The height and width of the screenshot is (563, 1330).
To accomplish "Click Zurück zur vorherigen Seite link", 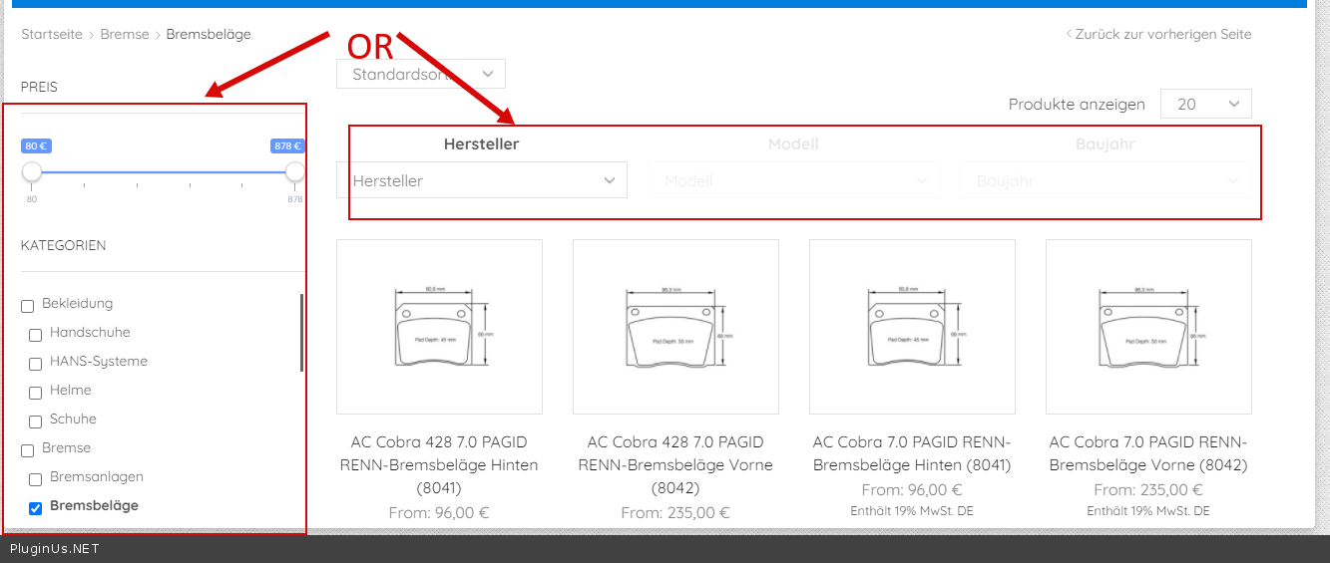I will tap(1158, 34).
